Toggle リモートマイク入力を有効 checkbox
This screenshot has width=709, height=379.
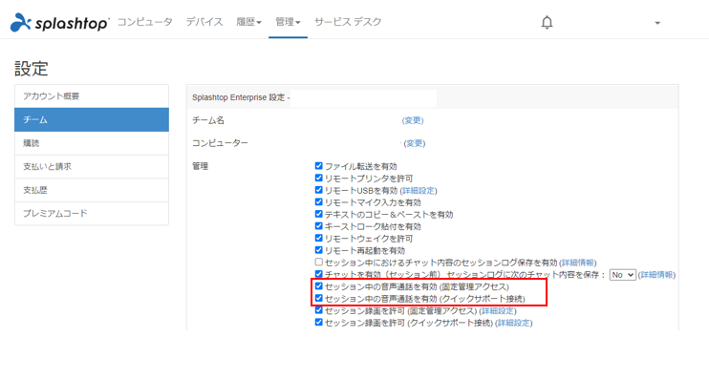[x=319, y=202]
